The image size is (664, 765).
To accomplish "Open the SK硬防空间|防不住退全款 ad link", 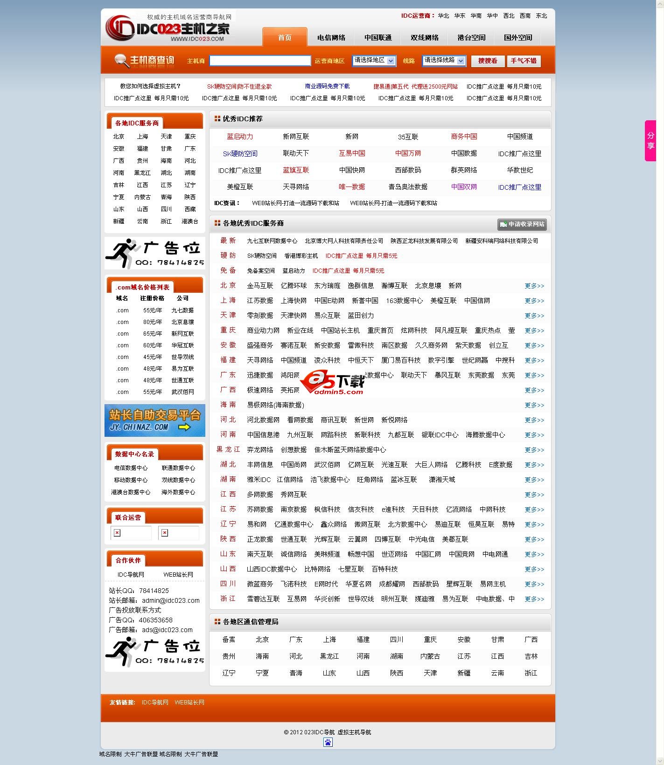I will [239, 86].
